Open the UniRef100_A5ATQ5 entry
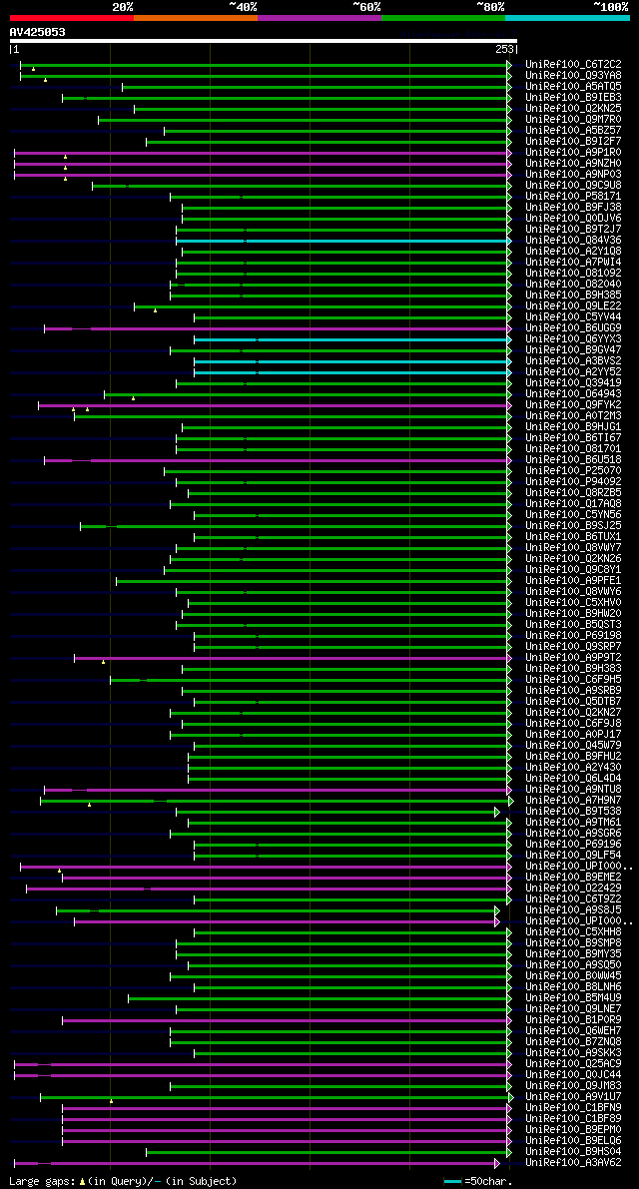This screenshot has height=1189, width=639. point(573,87)
